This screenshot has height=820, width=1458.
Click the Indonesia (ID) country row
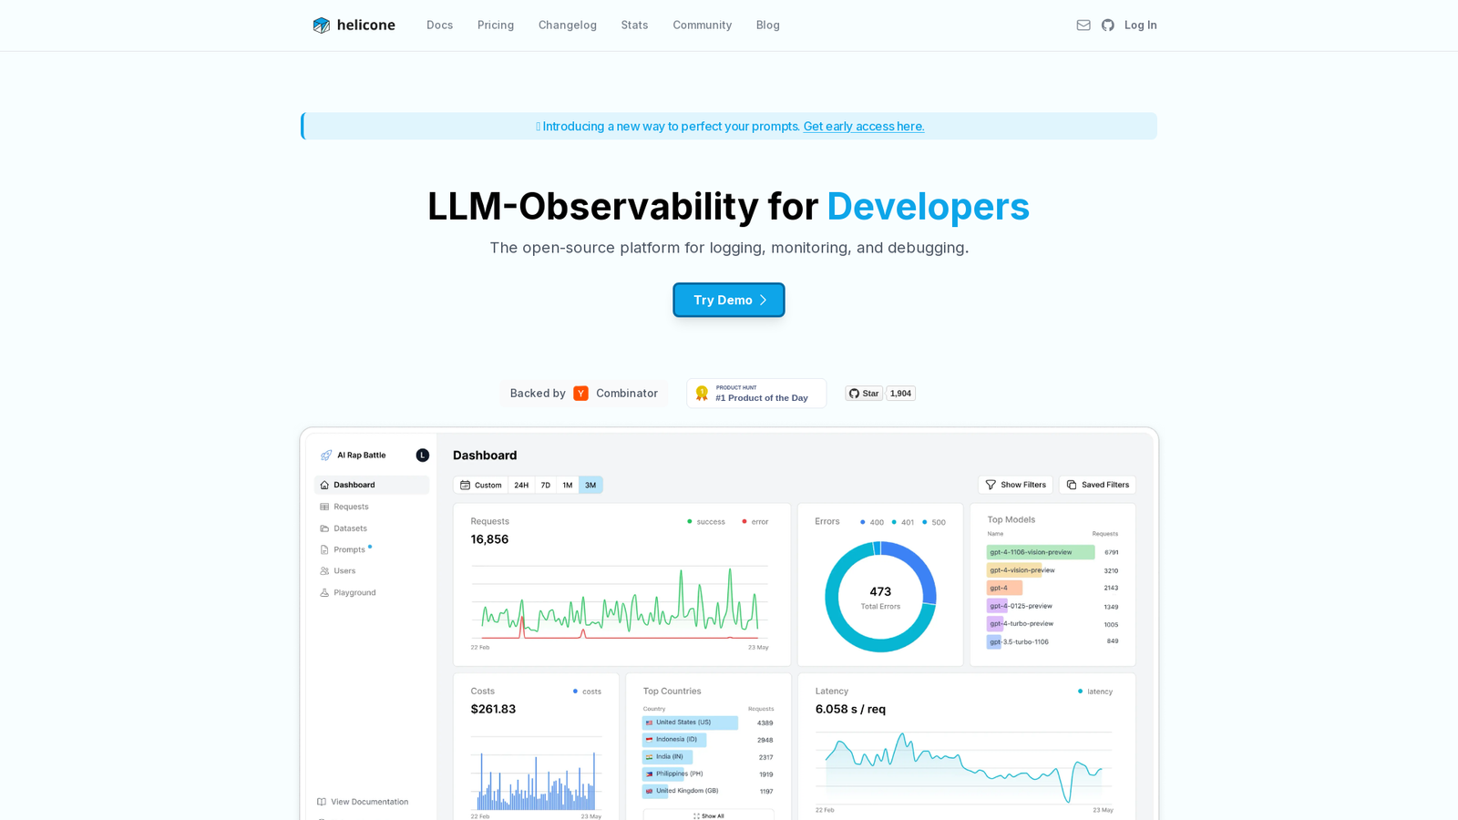tap(708, 740)
